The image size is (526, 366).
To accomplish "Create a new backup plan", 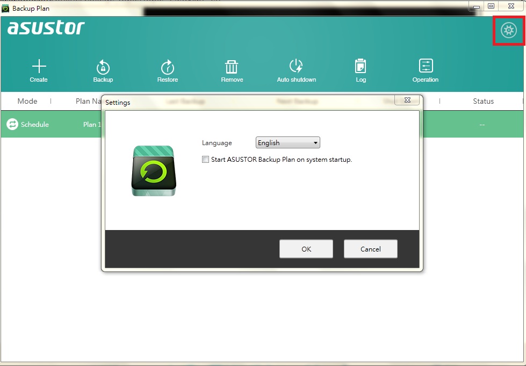I will (x=39, y=71).
